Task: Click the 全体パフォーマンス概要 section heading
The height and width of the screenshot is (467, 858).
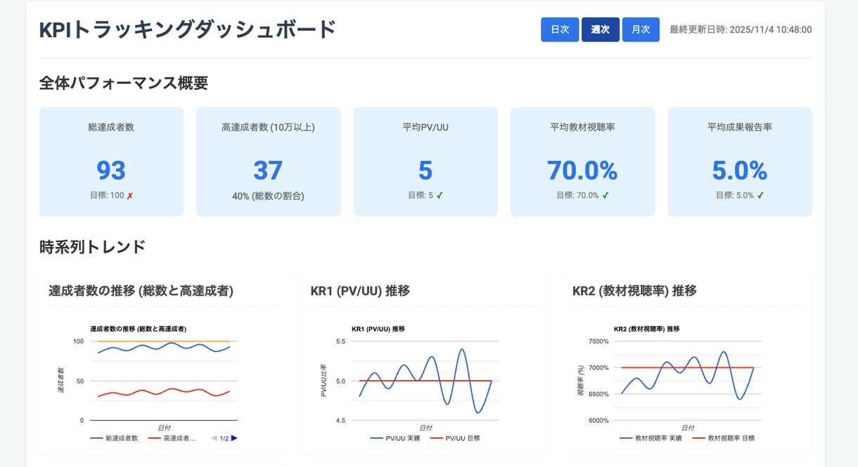Action: tap(124, 83)
